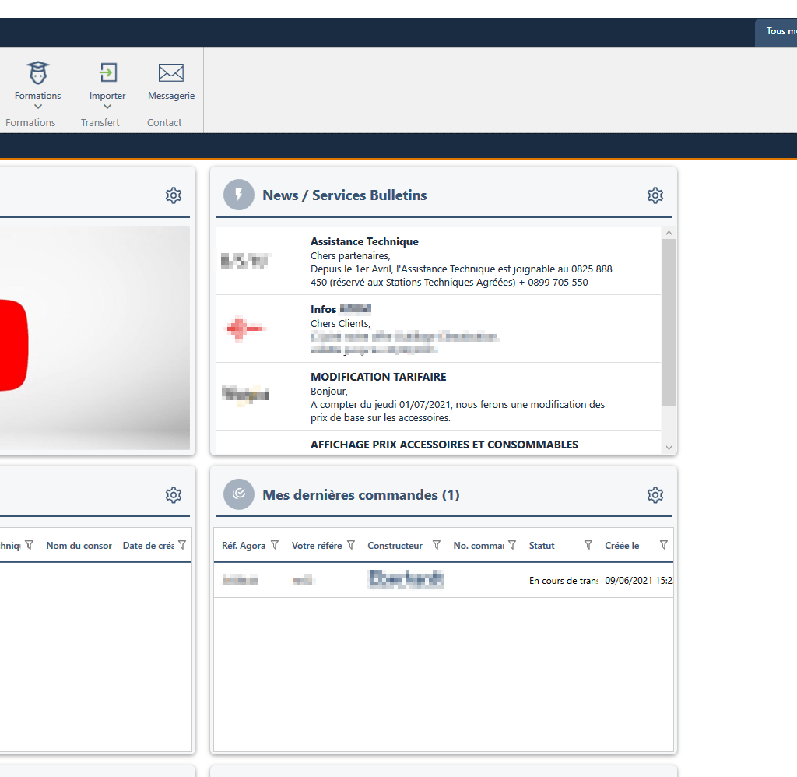Click the Importer transfer icon
797x777 pixels.
tap(107, 73)
